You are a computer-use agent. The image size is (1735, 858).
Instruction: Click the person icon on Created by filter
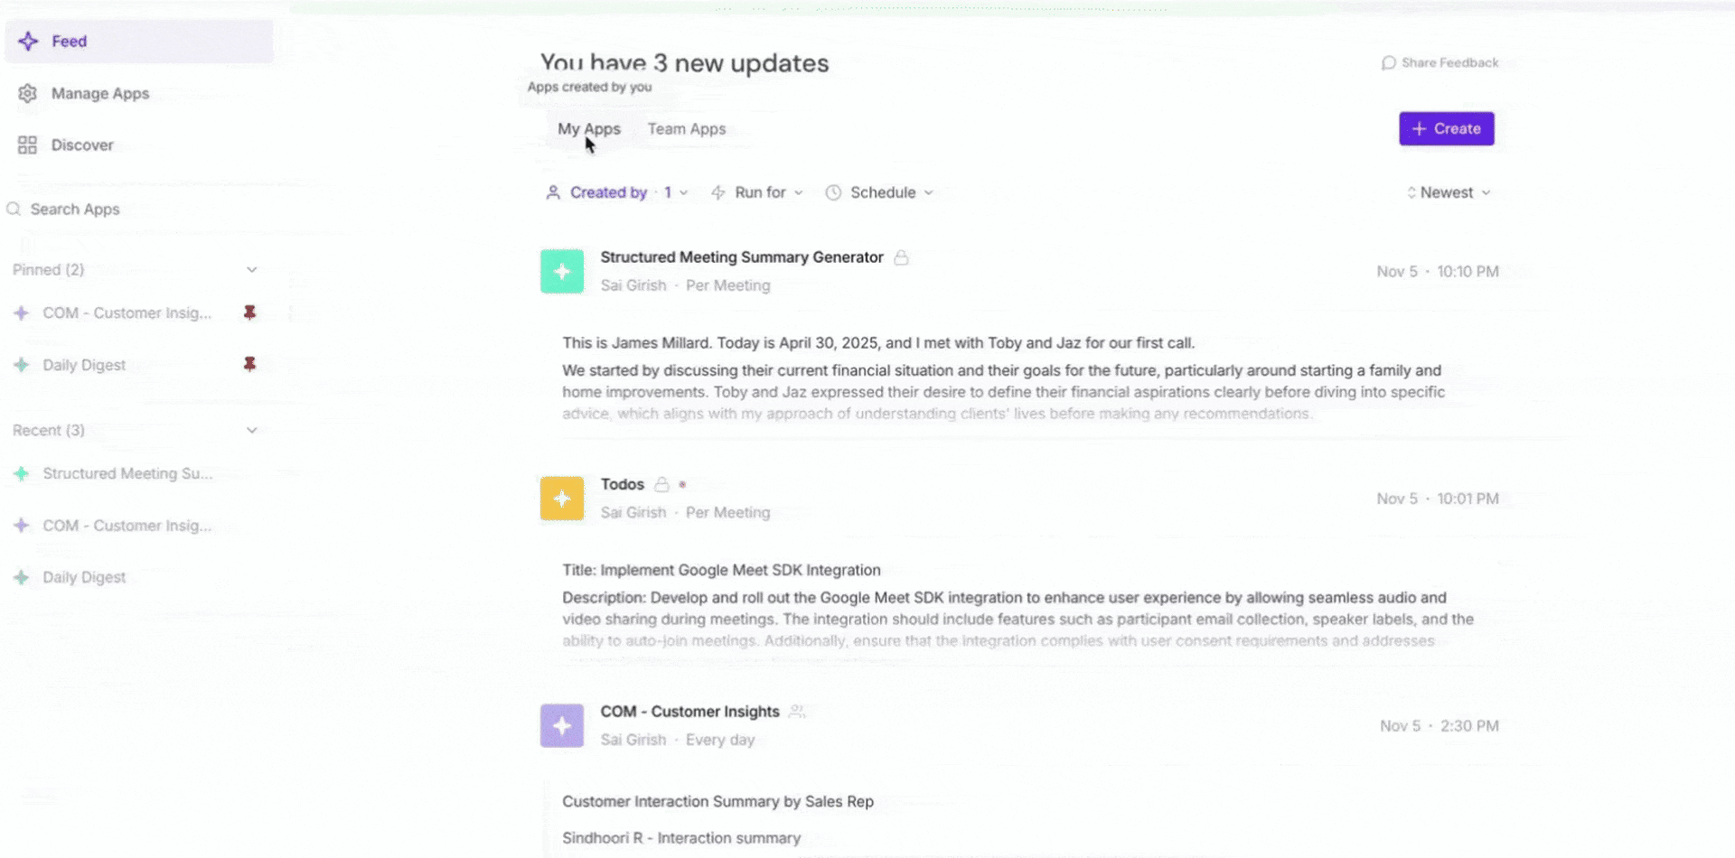click(x=553, y=192)
